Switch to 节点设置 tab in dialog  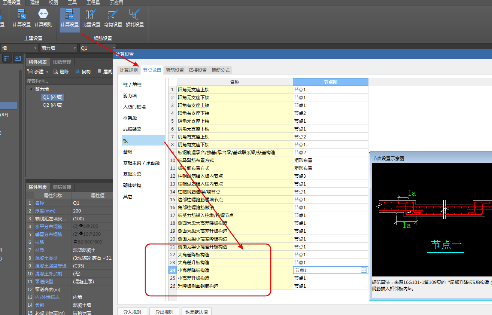click(x=152, y=70)
